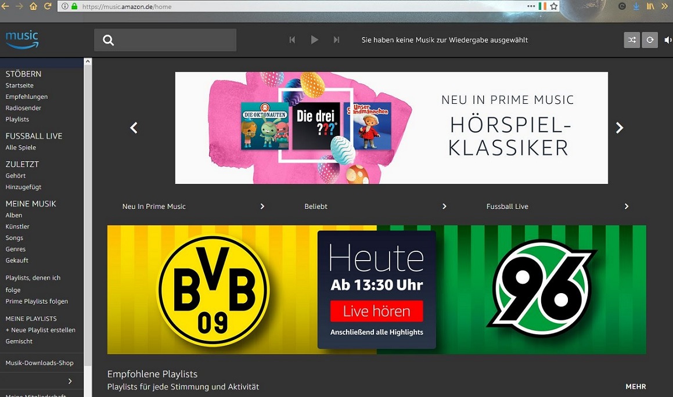
Task: Click the address bar URL
Action: pos(127,6)
